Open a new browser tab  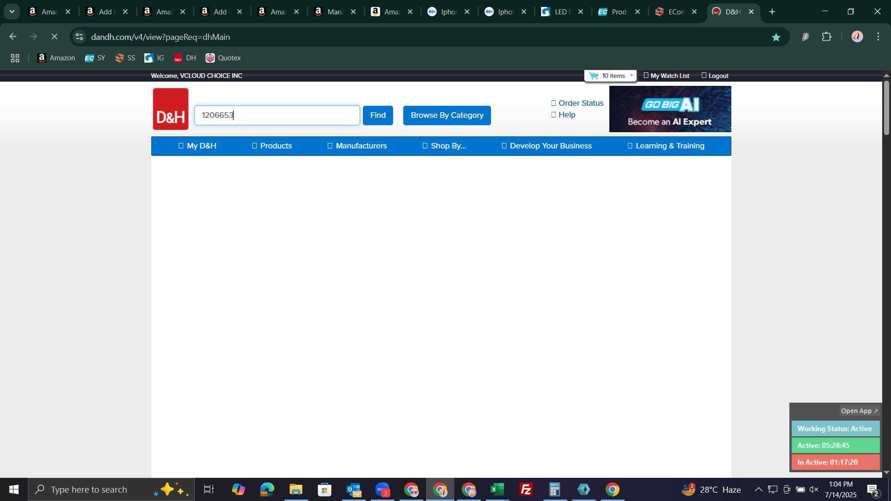[x=772, y=12]
